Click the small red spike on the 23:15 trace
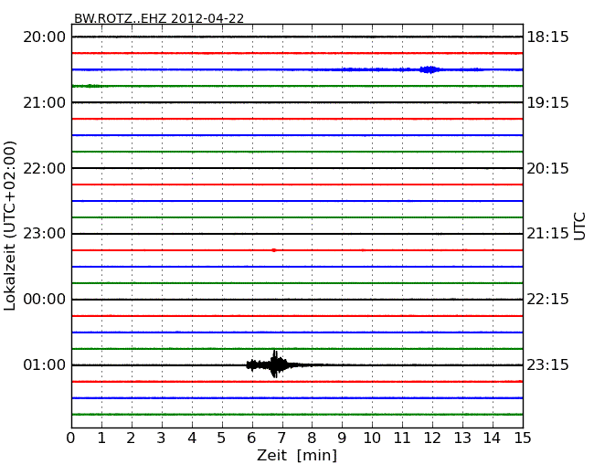594x475 pixels. (274, 250)
